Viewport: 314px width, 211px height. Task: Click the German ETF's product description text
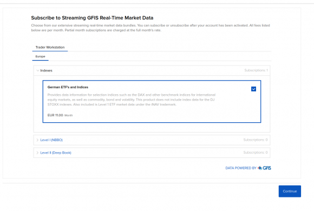coord(132,100)
